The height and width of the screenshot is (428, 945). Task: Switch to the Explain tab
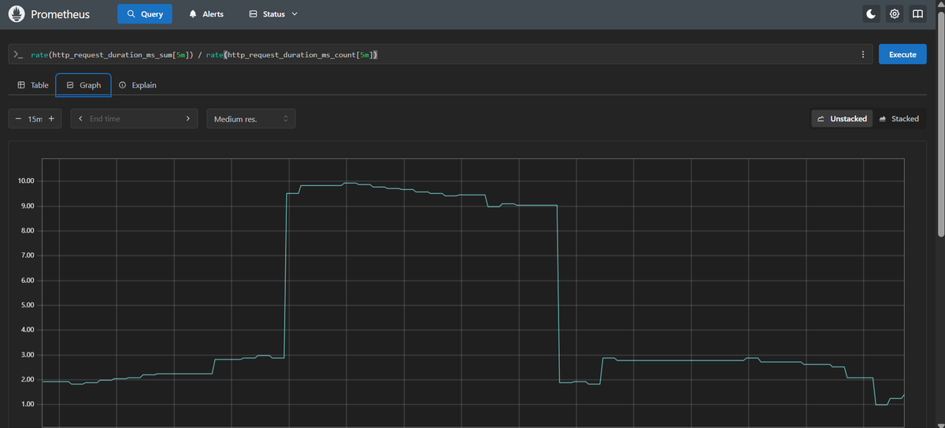(137, 85)
